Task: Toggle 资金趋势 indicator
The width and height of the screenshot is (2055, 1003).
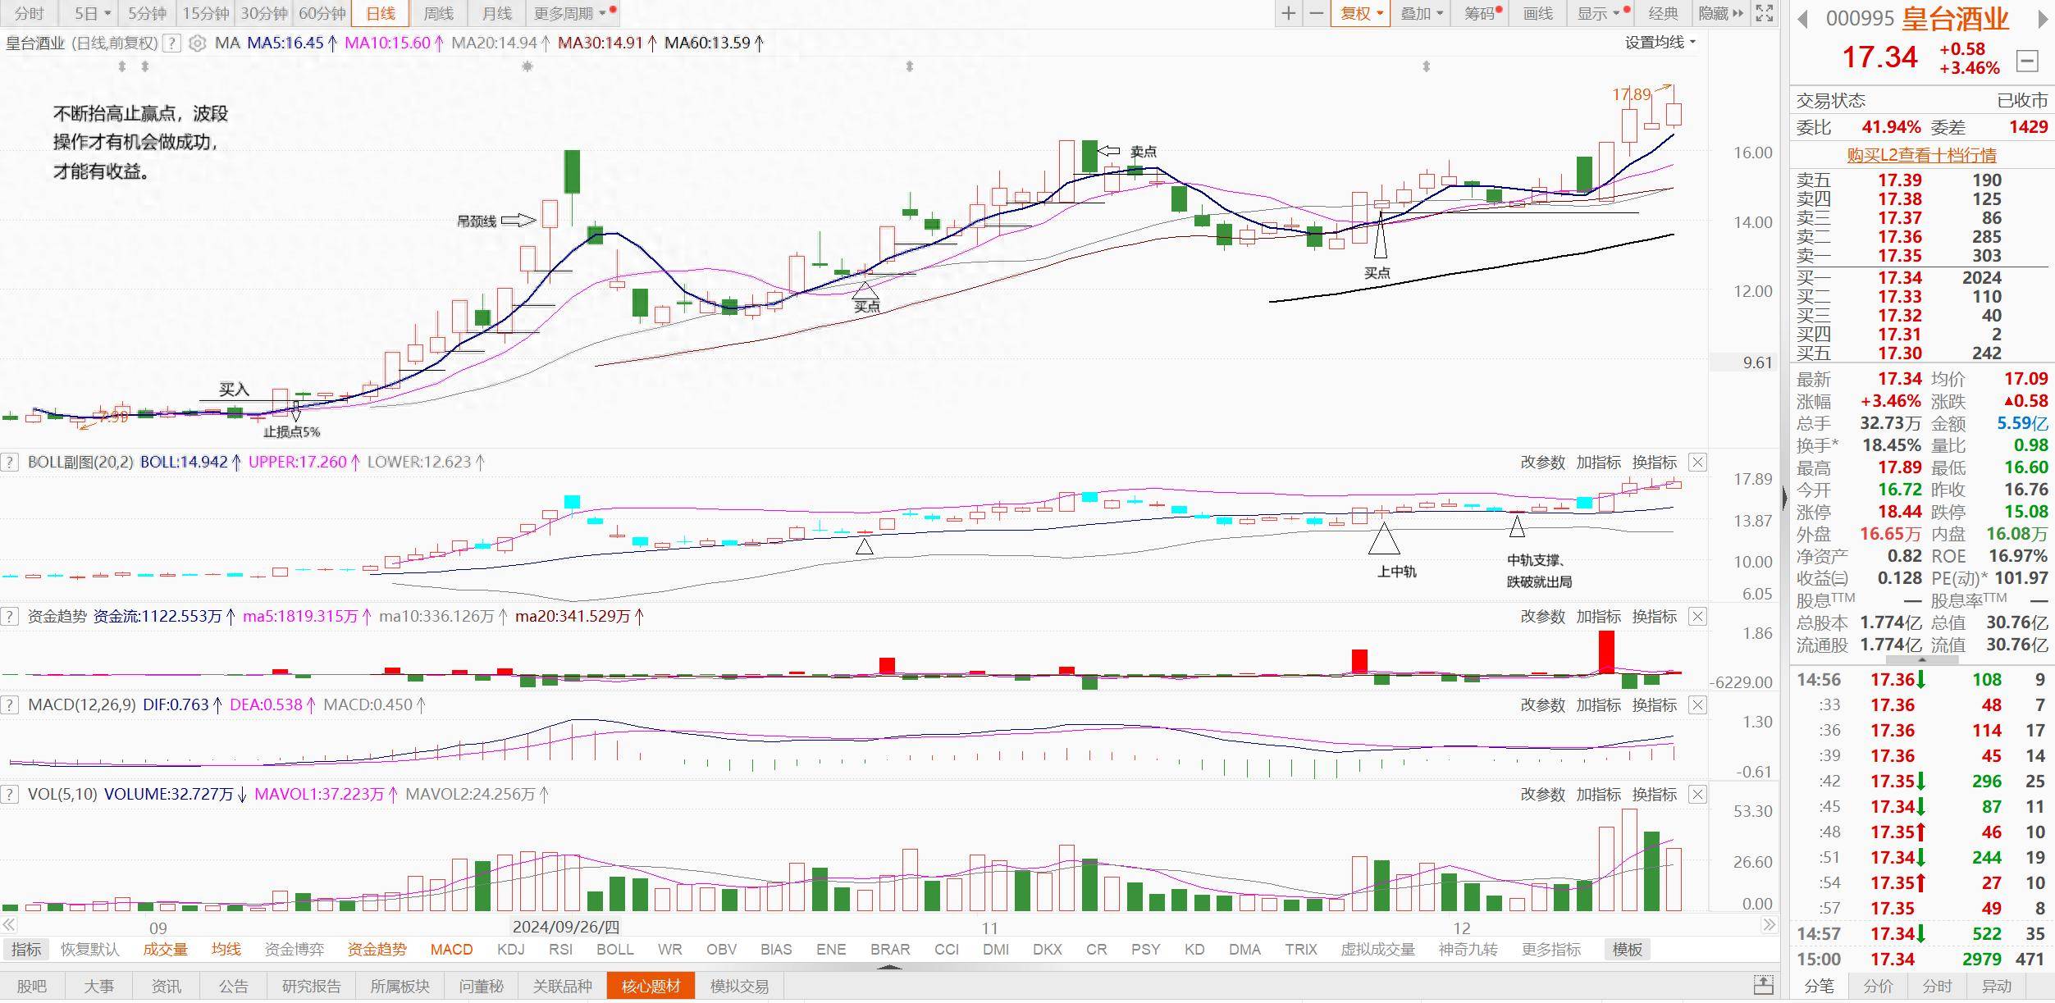Action: [x=377, y=949]
